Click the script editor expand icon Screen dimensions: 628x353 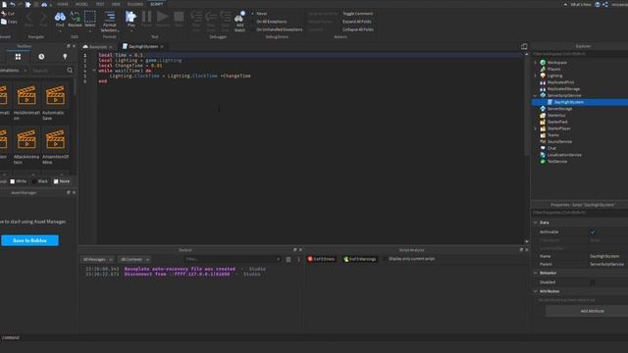(524, 46)
